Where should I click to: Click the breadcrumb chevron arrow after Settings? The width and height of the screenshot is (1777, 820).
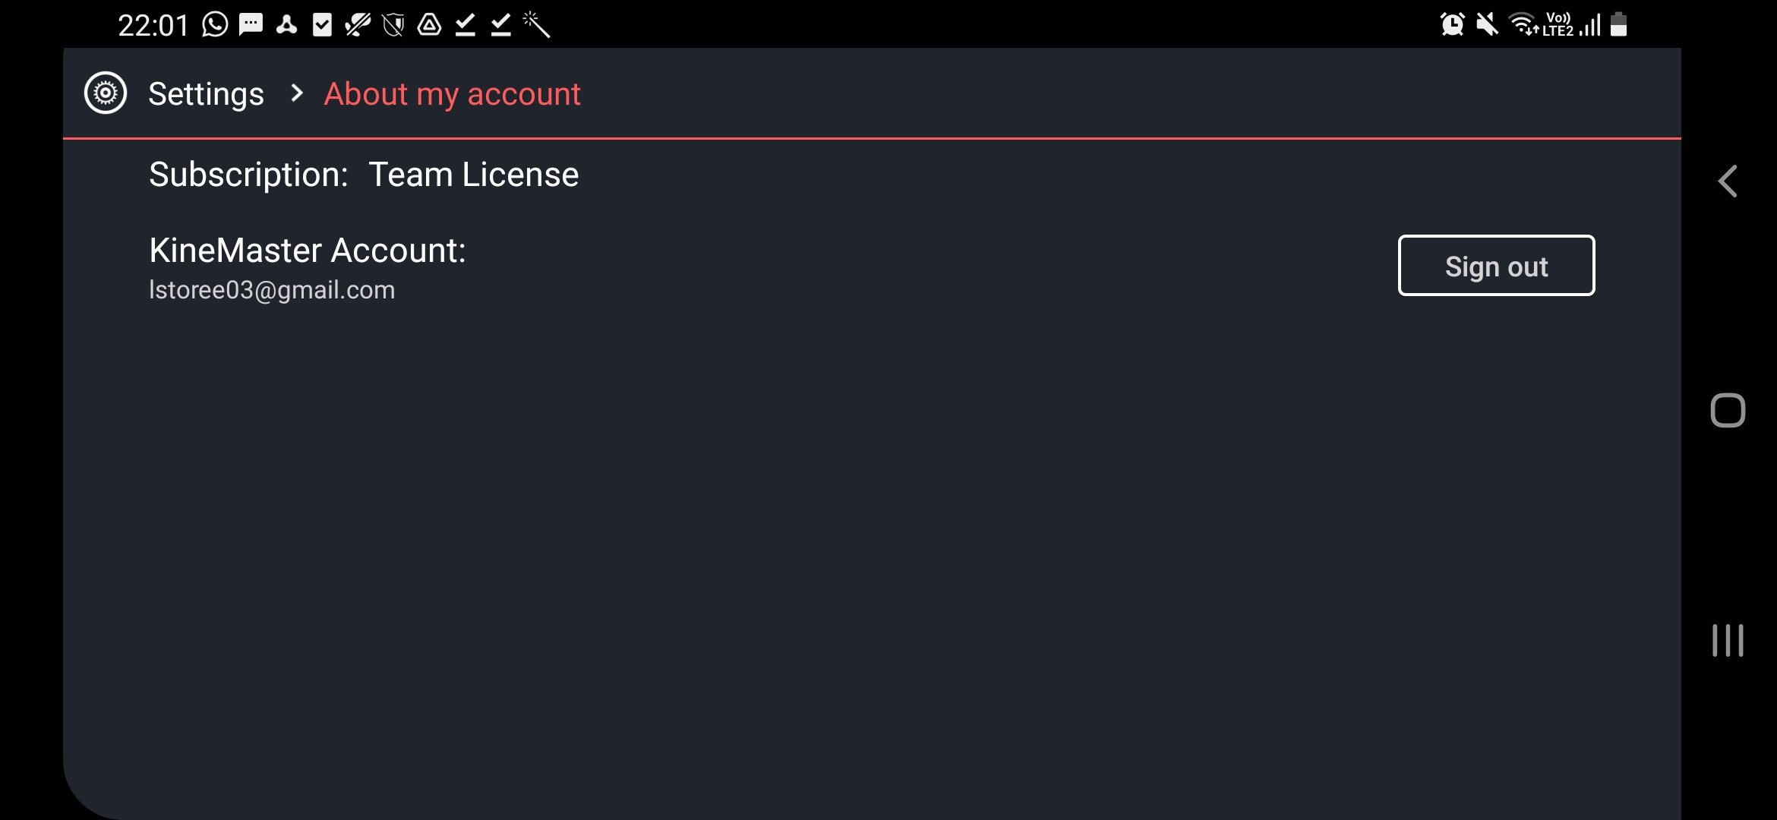pyautogui.click(x=297, y=93)
